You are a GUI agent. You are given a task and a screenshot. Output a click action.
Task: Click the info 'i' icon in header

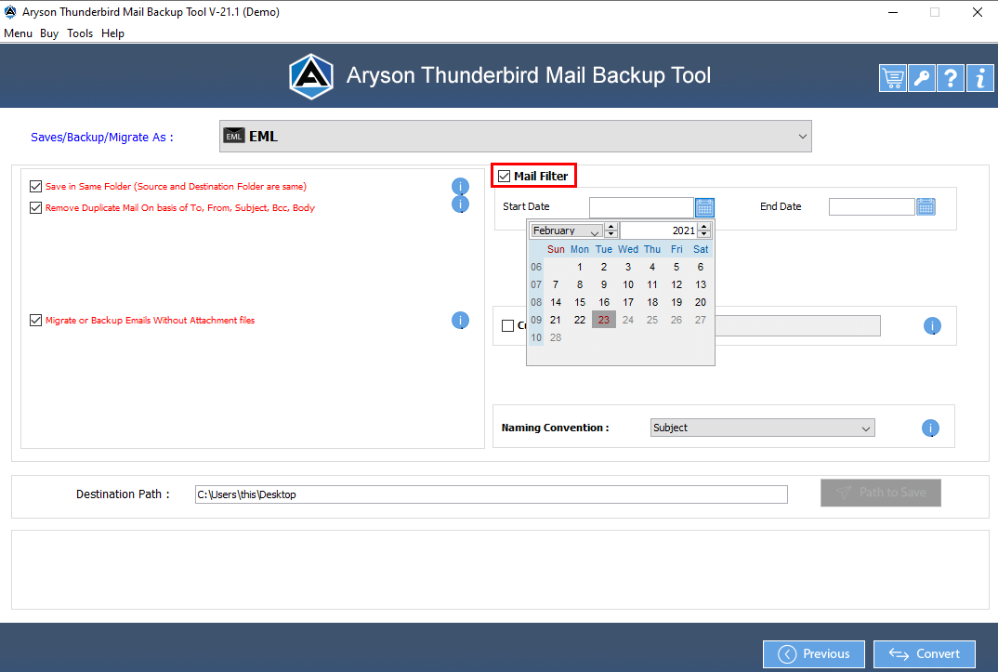point(979,78)
